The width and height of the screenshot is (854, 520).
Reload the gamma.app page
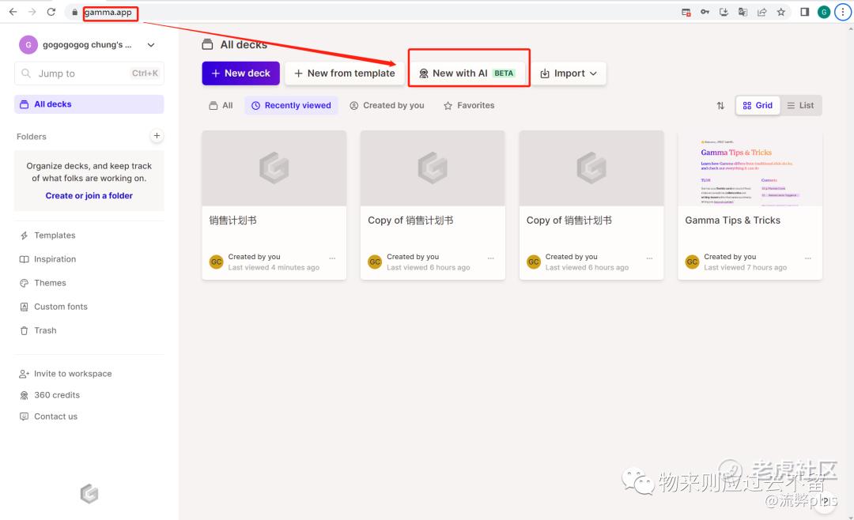point(51,12)
